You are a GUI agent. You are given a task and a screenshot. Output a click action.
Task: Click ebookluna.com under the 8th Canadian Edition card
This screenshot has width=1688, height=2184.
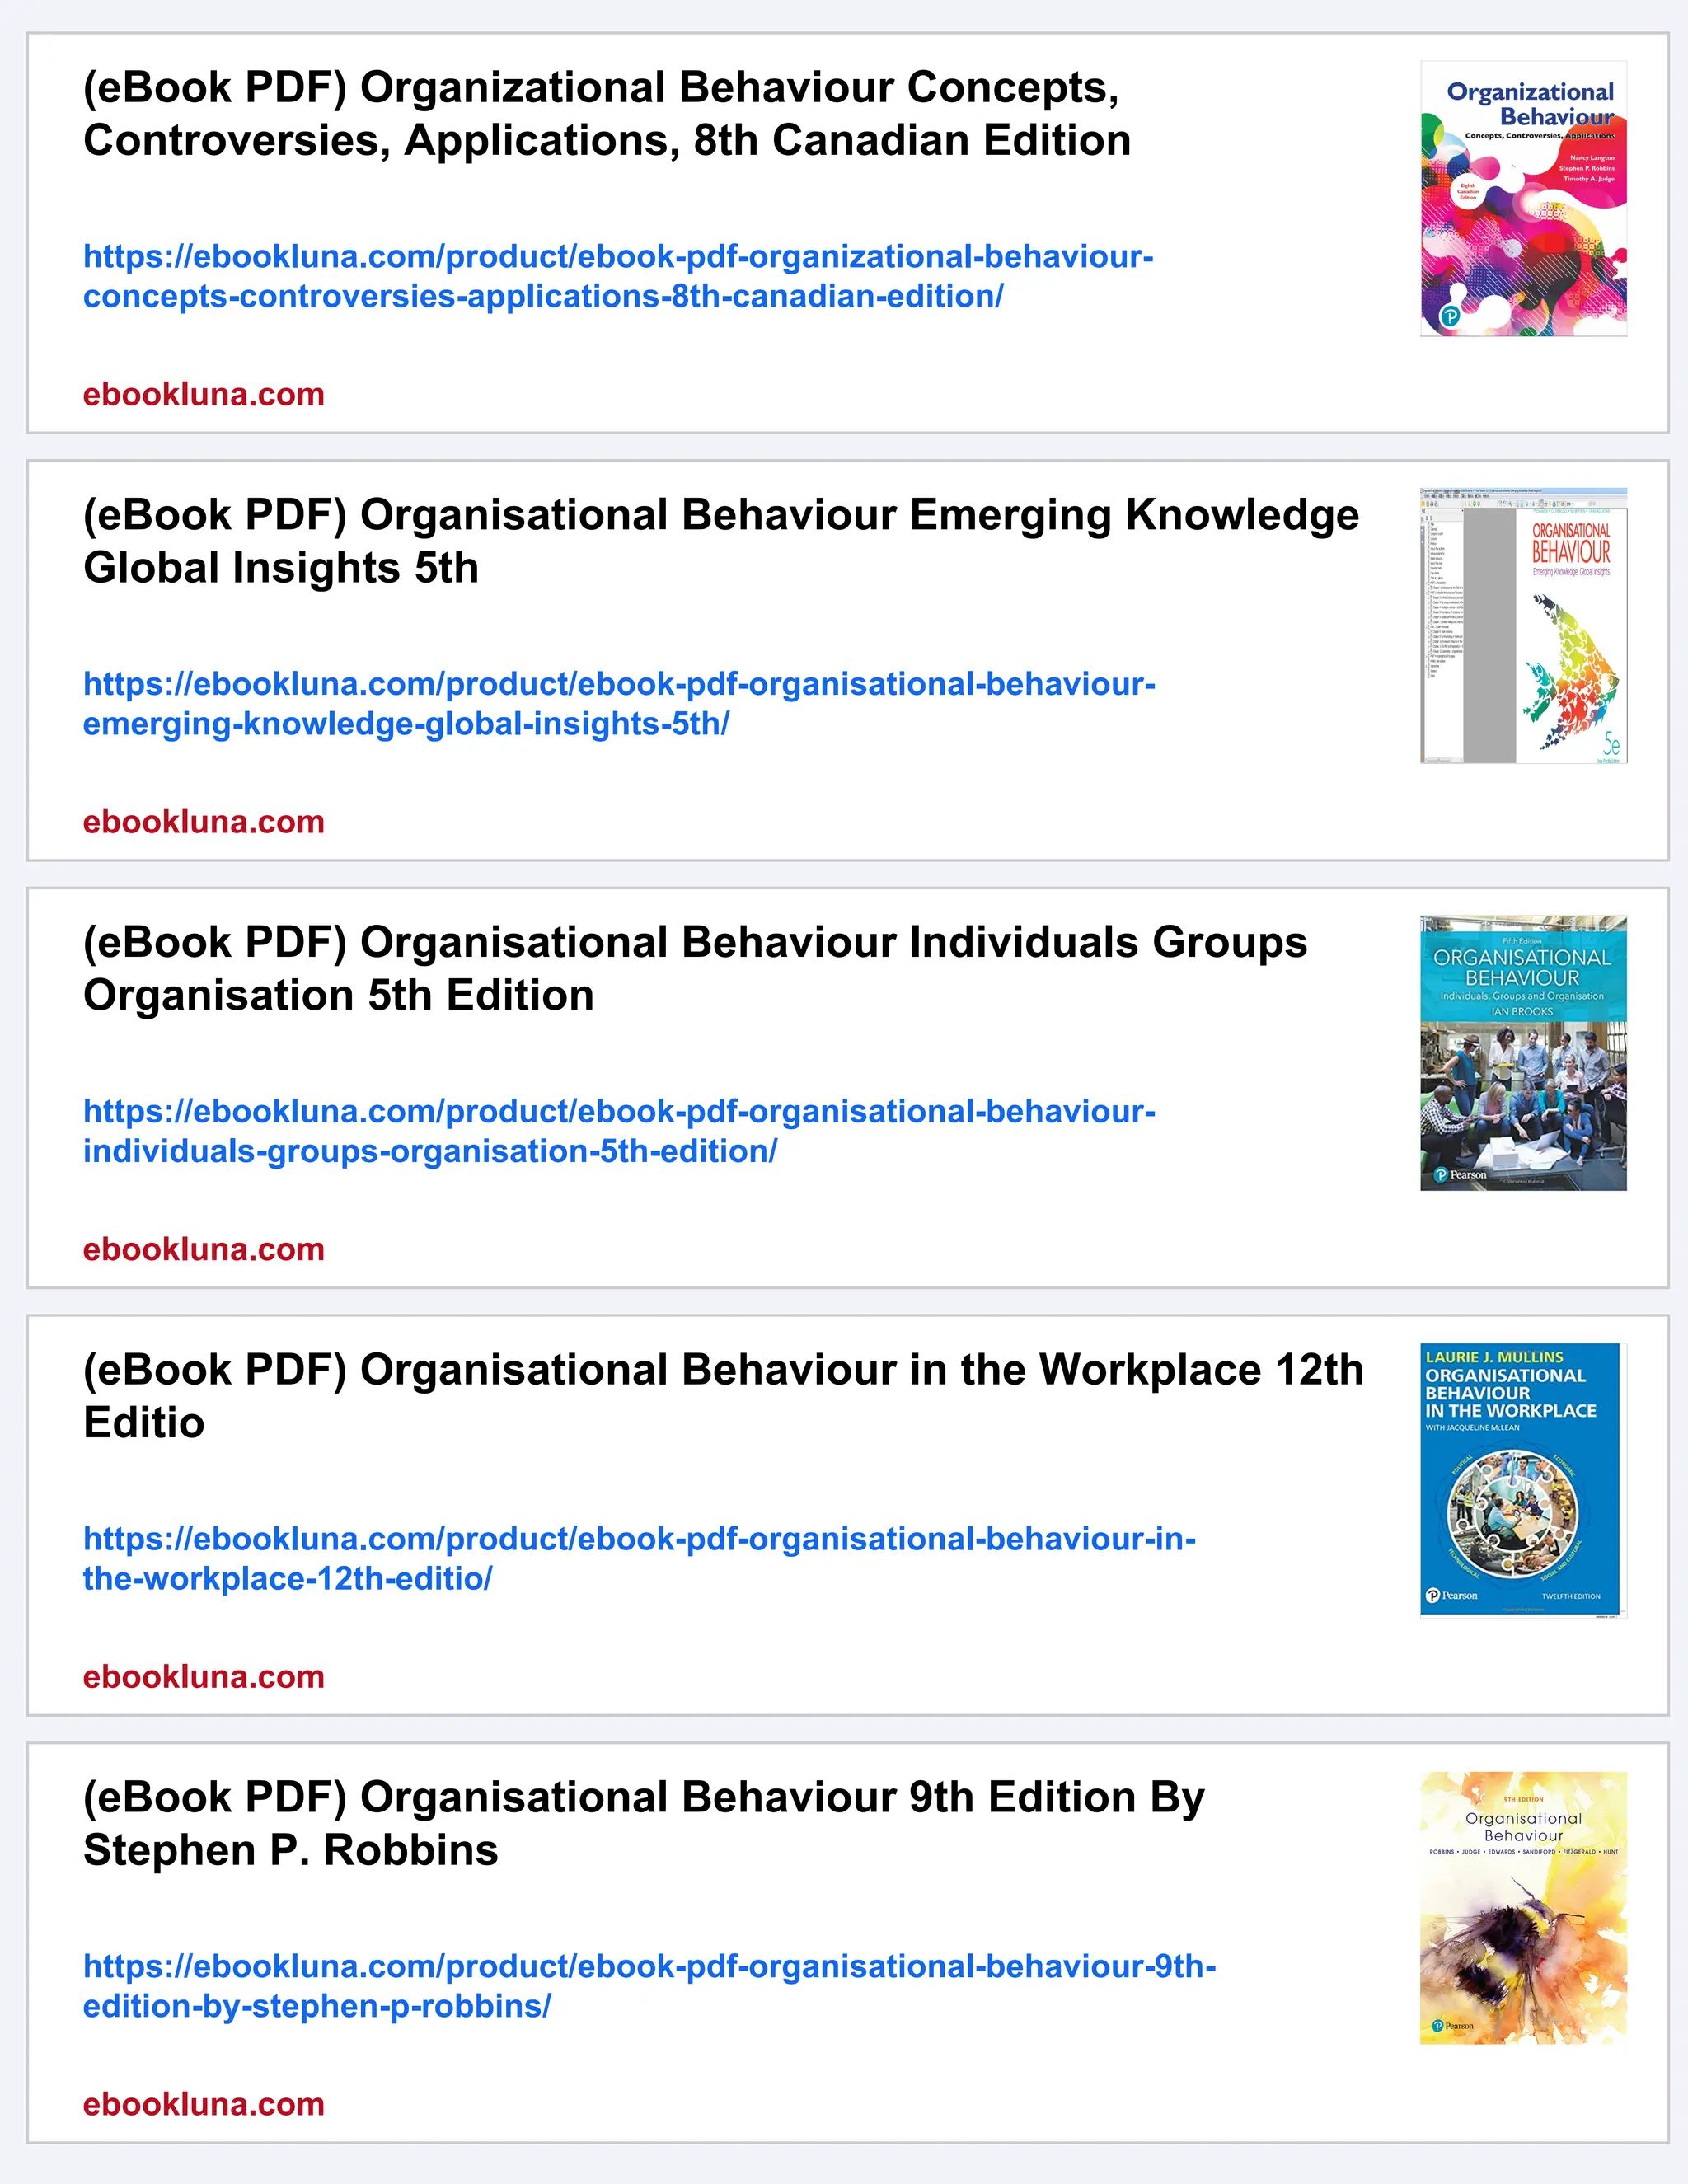click(204, 394)
